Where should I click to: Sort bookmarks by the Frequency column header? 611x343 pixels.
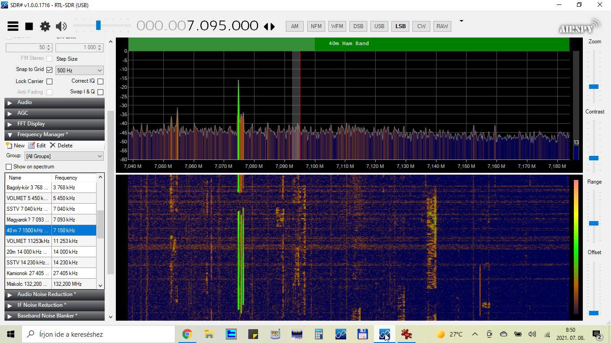[x=74, y=178]
